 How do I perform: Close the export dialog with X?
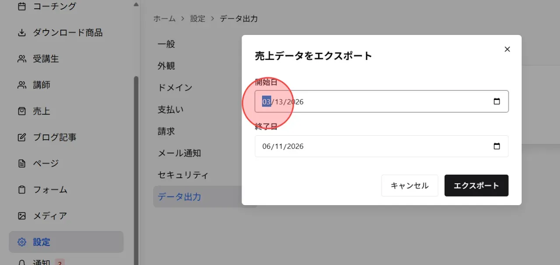click(x=507, y=49)
